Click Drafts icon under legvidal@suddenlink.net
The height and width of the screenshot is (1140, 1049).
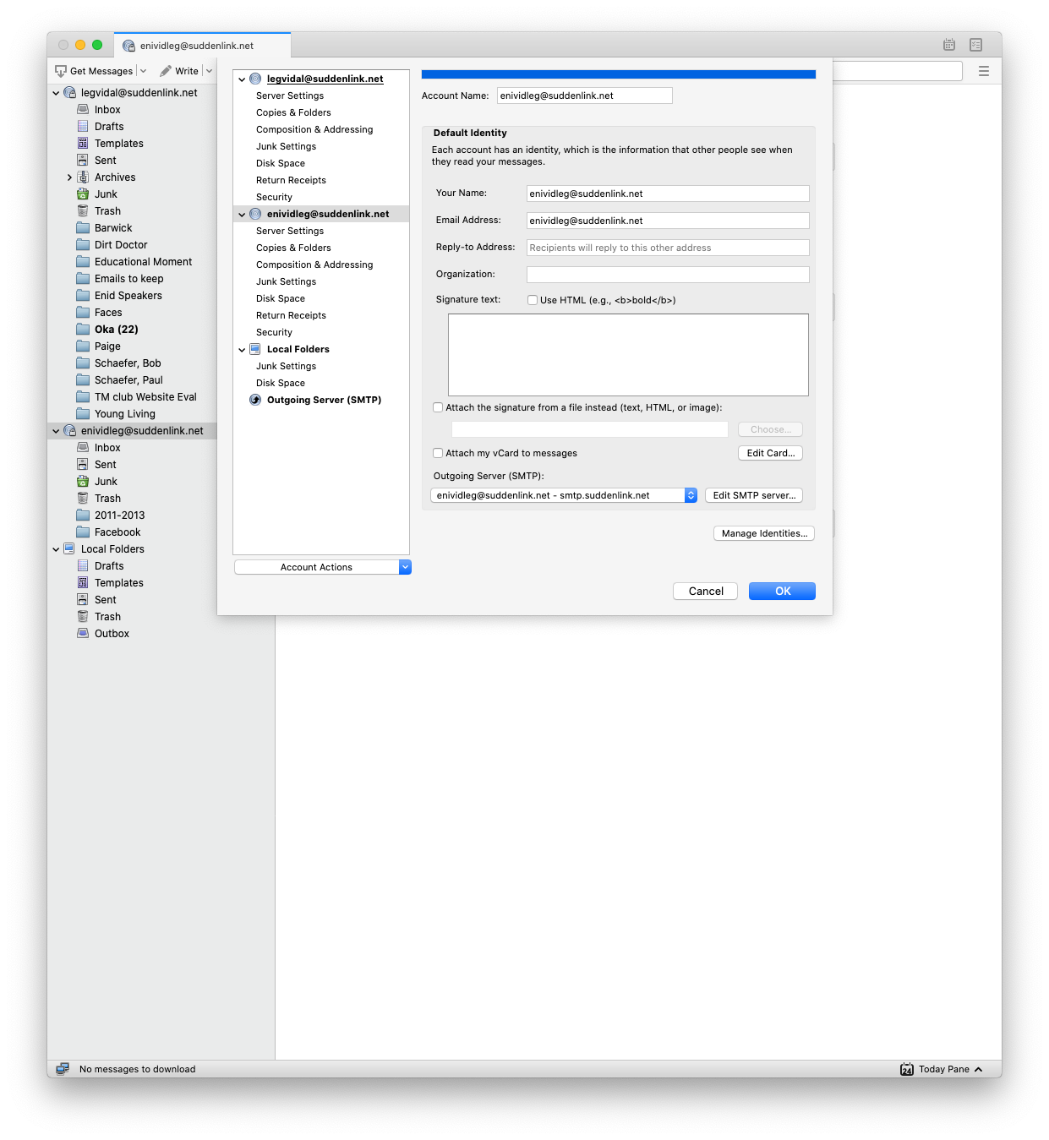point(83,127)
